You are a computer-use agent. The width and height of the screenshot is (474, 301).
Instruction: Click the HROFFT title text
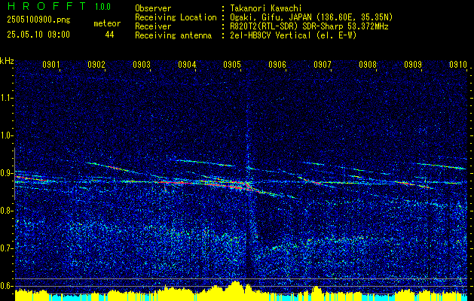[x=47, y=6]
